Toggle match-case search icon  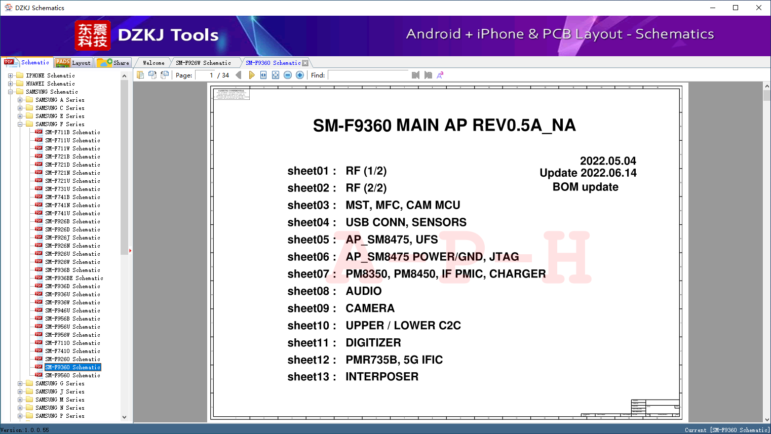tap(440, 75)
